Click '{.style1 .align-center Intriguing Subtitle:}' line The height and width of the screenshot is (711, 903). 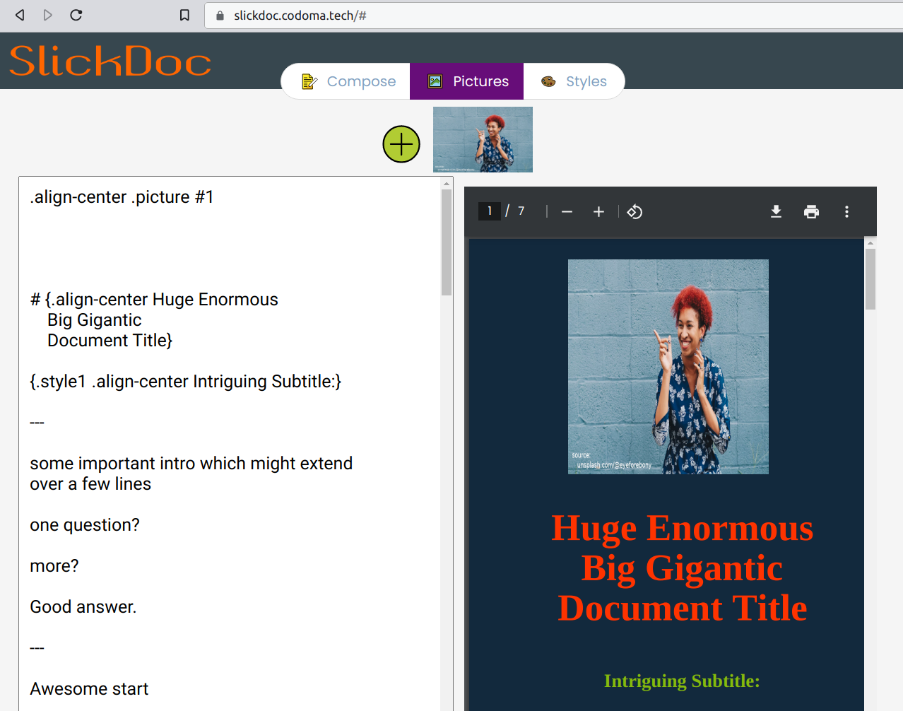click(185, 382)
